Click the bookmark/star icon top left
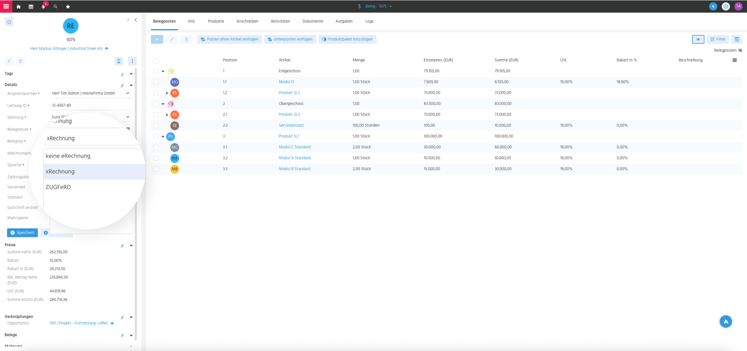The height and width of the screenshot is (351, 747). click(x=10, y=21)
